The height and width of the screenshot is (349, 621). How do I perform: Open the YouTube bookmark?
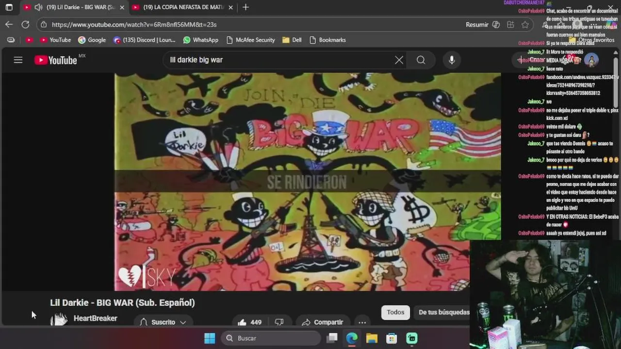click(x=55, y=40)
